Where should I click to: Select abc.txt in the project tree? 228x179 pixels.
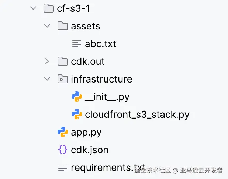coord(100,44)
